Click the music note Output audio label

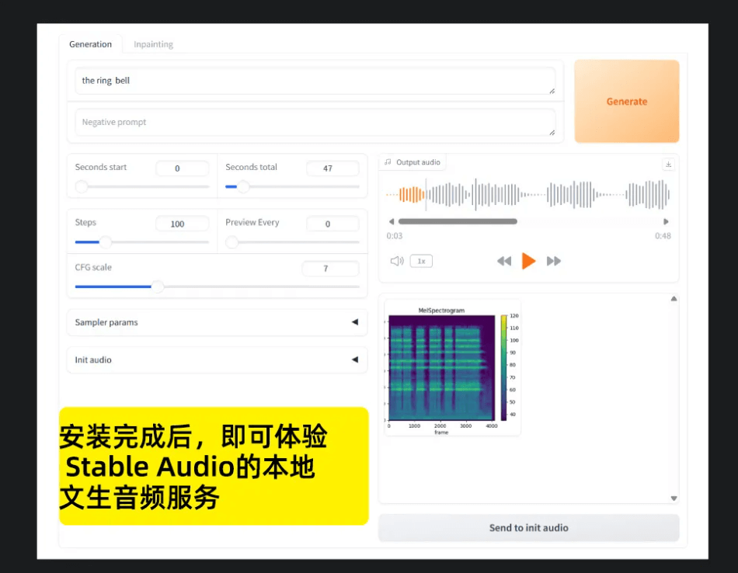point(413,162)
